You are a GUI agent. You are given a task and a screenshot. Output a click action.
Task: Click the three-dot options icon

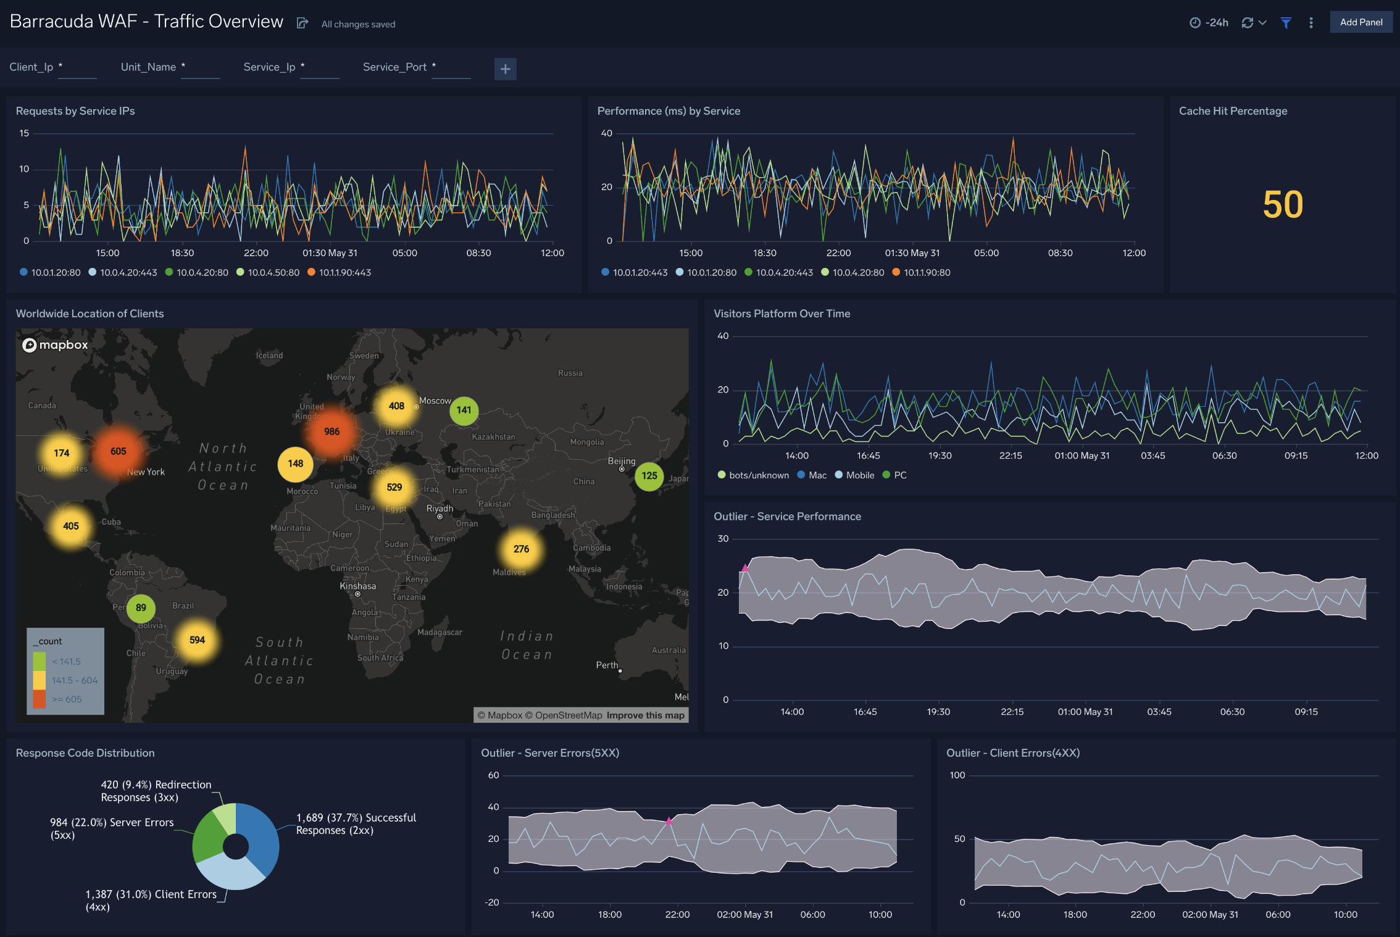(1311, 22)
